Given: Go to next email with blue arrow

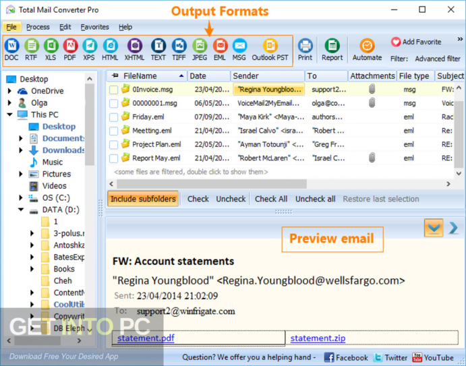Looking at the screenshot, I should pos(453,228).
